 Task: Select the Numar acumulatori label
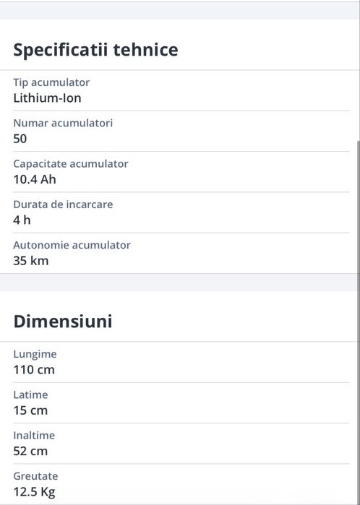click(x=63, y=123)
